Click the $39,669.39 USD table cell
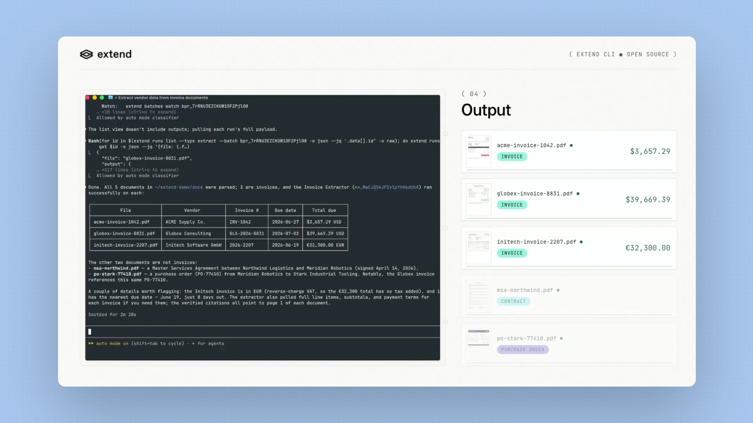Screen dimensions: 753x423 (325, 233)
